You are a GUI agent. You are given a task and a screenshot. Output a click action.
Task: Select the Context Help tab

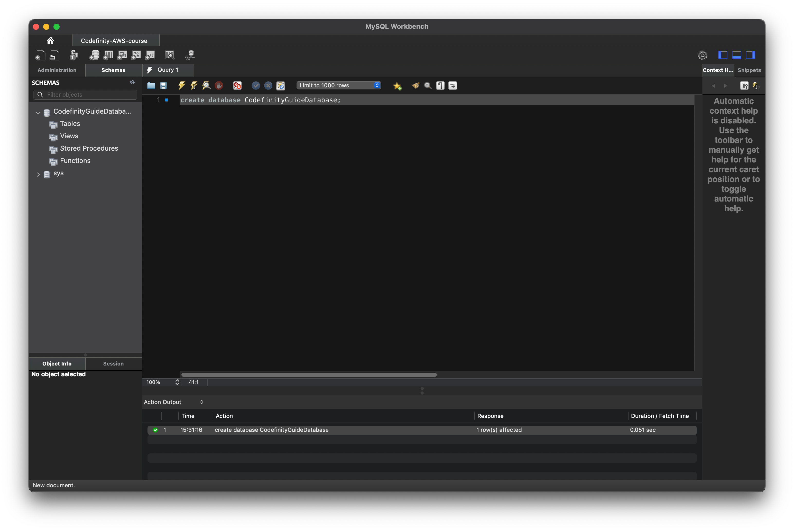click(x=718, y=70)
